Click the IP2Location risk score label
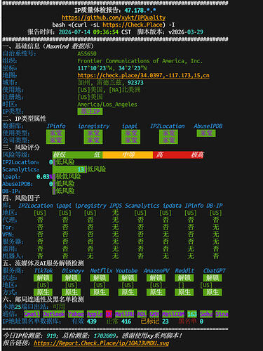263x351 pixels. coord(21,162)
